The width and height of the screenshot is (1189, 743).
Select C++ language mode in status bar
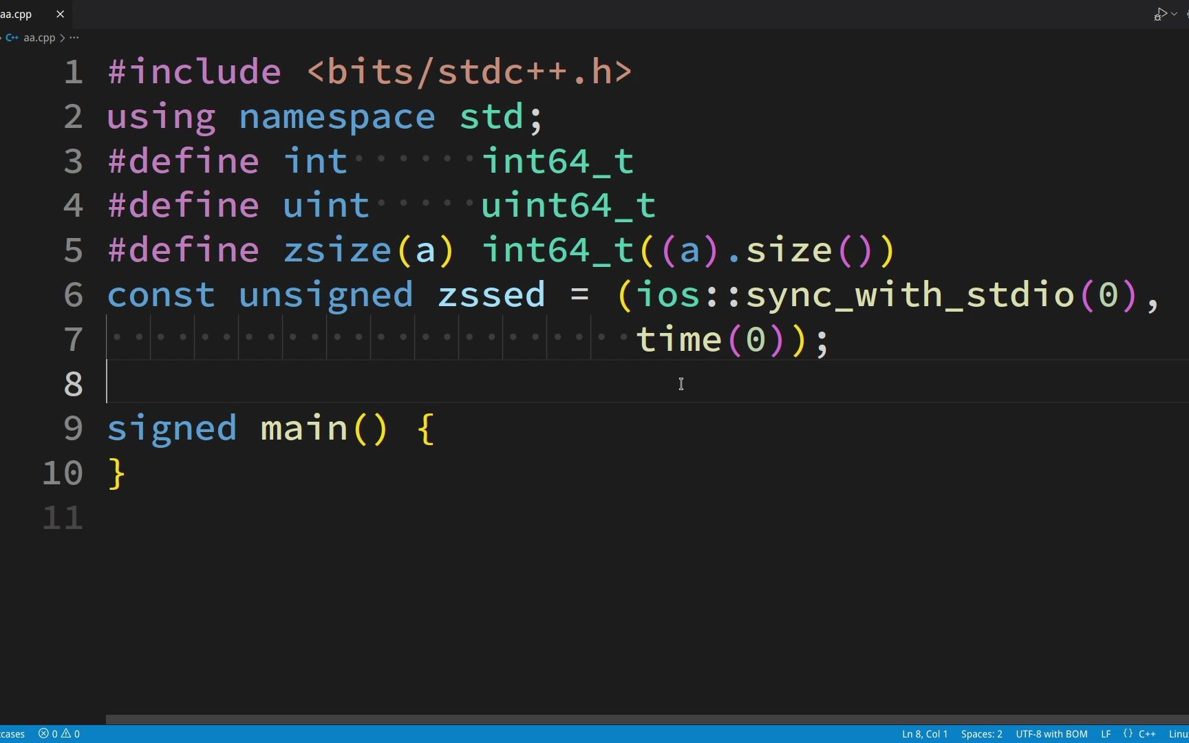(x=1147, y=734)
